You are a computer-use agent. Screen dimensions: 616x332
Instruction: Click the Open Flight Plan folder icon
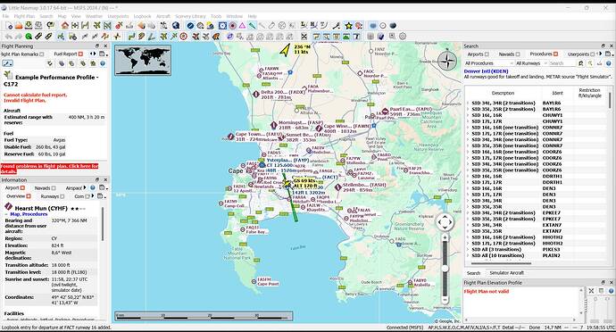click(x=19, y=26)
